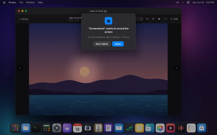Open Spotlight search in the menu bar
217x135 pixels.
tap(183, 2)
